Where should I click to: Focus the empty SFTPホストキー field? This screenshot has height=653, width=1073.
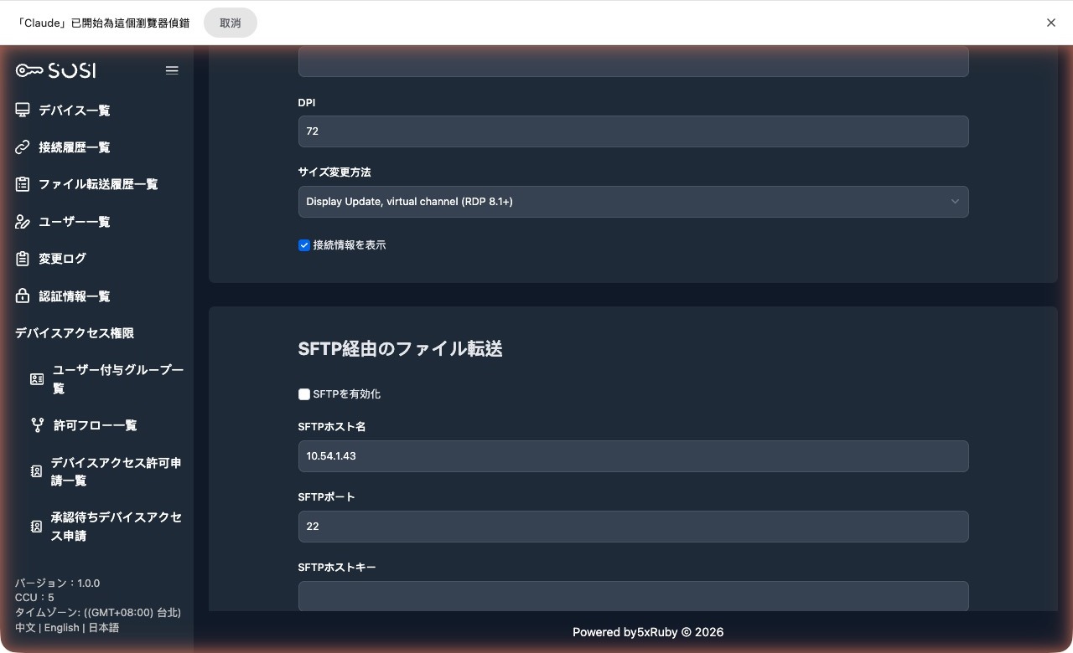point(633,596)
